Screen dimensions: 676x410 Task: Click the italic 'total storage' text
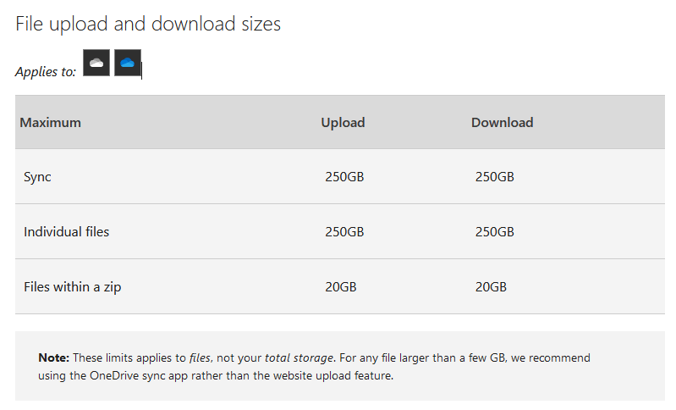[x=297, y=357]
